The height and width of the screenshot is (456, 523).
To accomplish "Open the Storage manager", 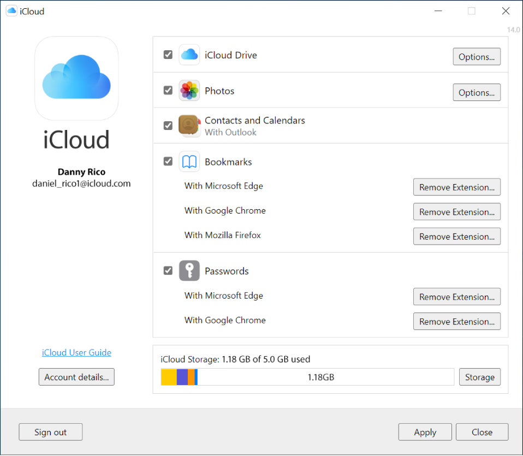I will pyautogui.click(x=479, y=377).
